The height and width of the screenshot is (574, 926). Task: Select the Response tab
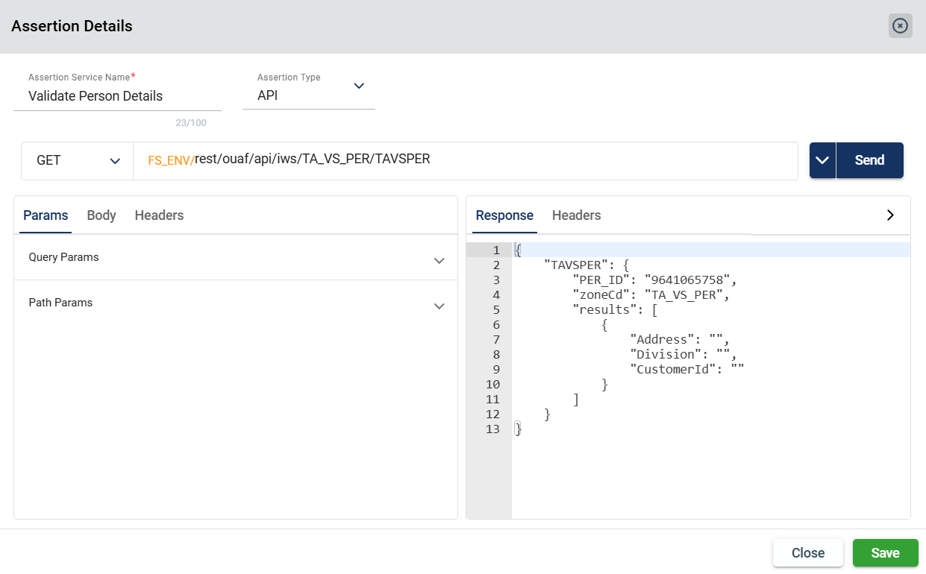pyautogui.click(x=504, y=215)
